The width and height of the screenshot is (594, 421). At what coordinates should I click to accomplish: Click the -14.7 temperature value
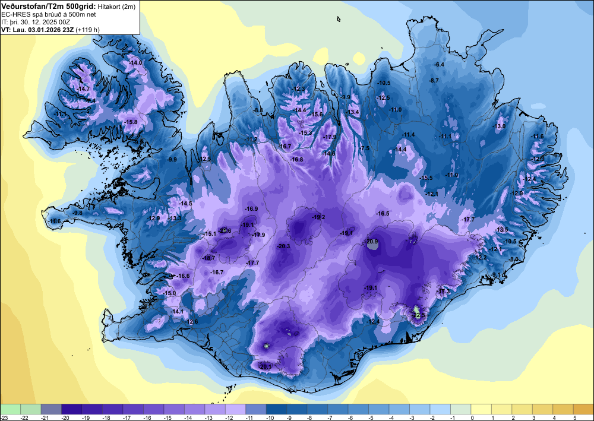[83, 89]
